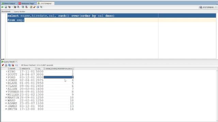Click the SQL Tuning Advisor icon
Viewport: 218px width, 122px height.
click(18, 7)
